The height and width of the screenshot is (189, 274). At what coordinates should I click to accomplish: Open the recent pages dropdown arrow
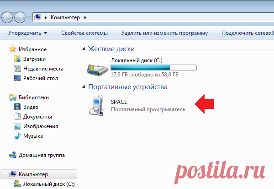(29, 18)
